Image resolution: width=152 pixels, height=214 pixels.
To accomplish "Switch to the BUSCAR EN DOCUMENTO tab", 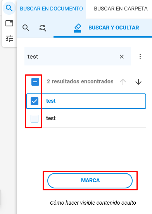I will [x=51, y=9].
